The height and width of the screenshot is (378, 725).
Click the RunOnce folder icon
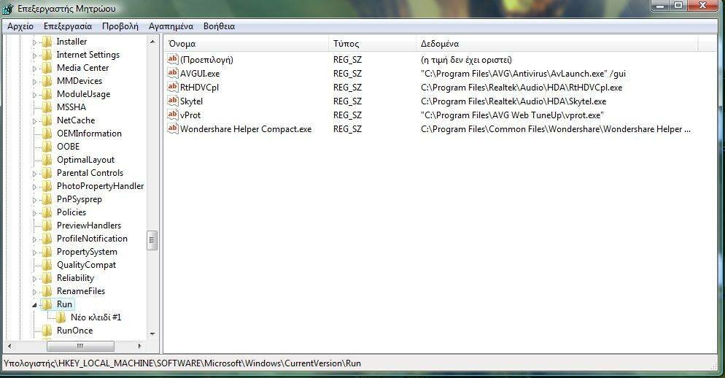click(47, 331)
